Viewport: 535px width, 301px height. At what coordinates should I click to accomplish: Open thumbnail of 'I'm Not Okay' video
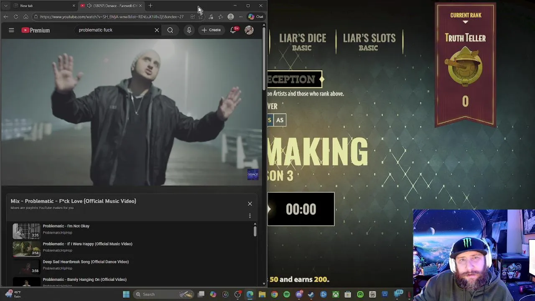point(26,231)
